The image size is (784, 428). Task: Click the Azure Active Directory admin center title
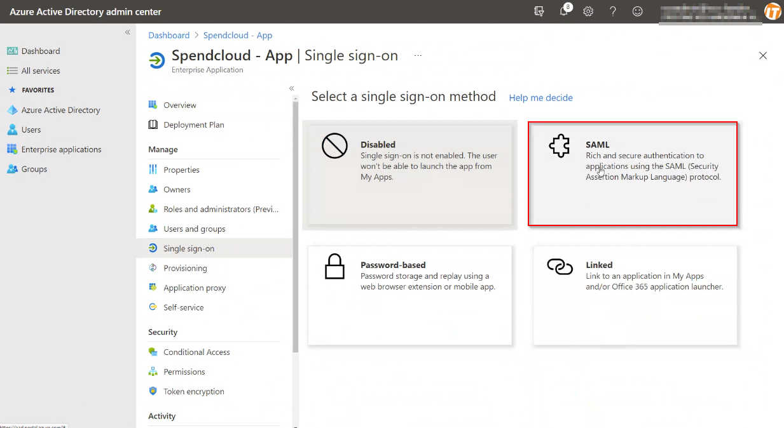coord(86,11)
